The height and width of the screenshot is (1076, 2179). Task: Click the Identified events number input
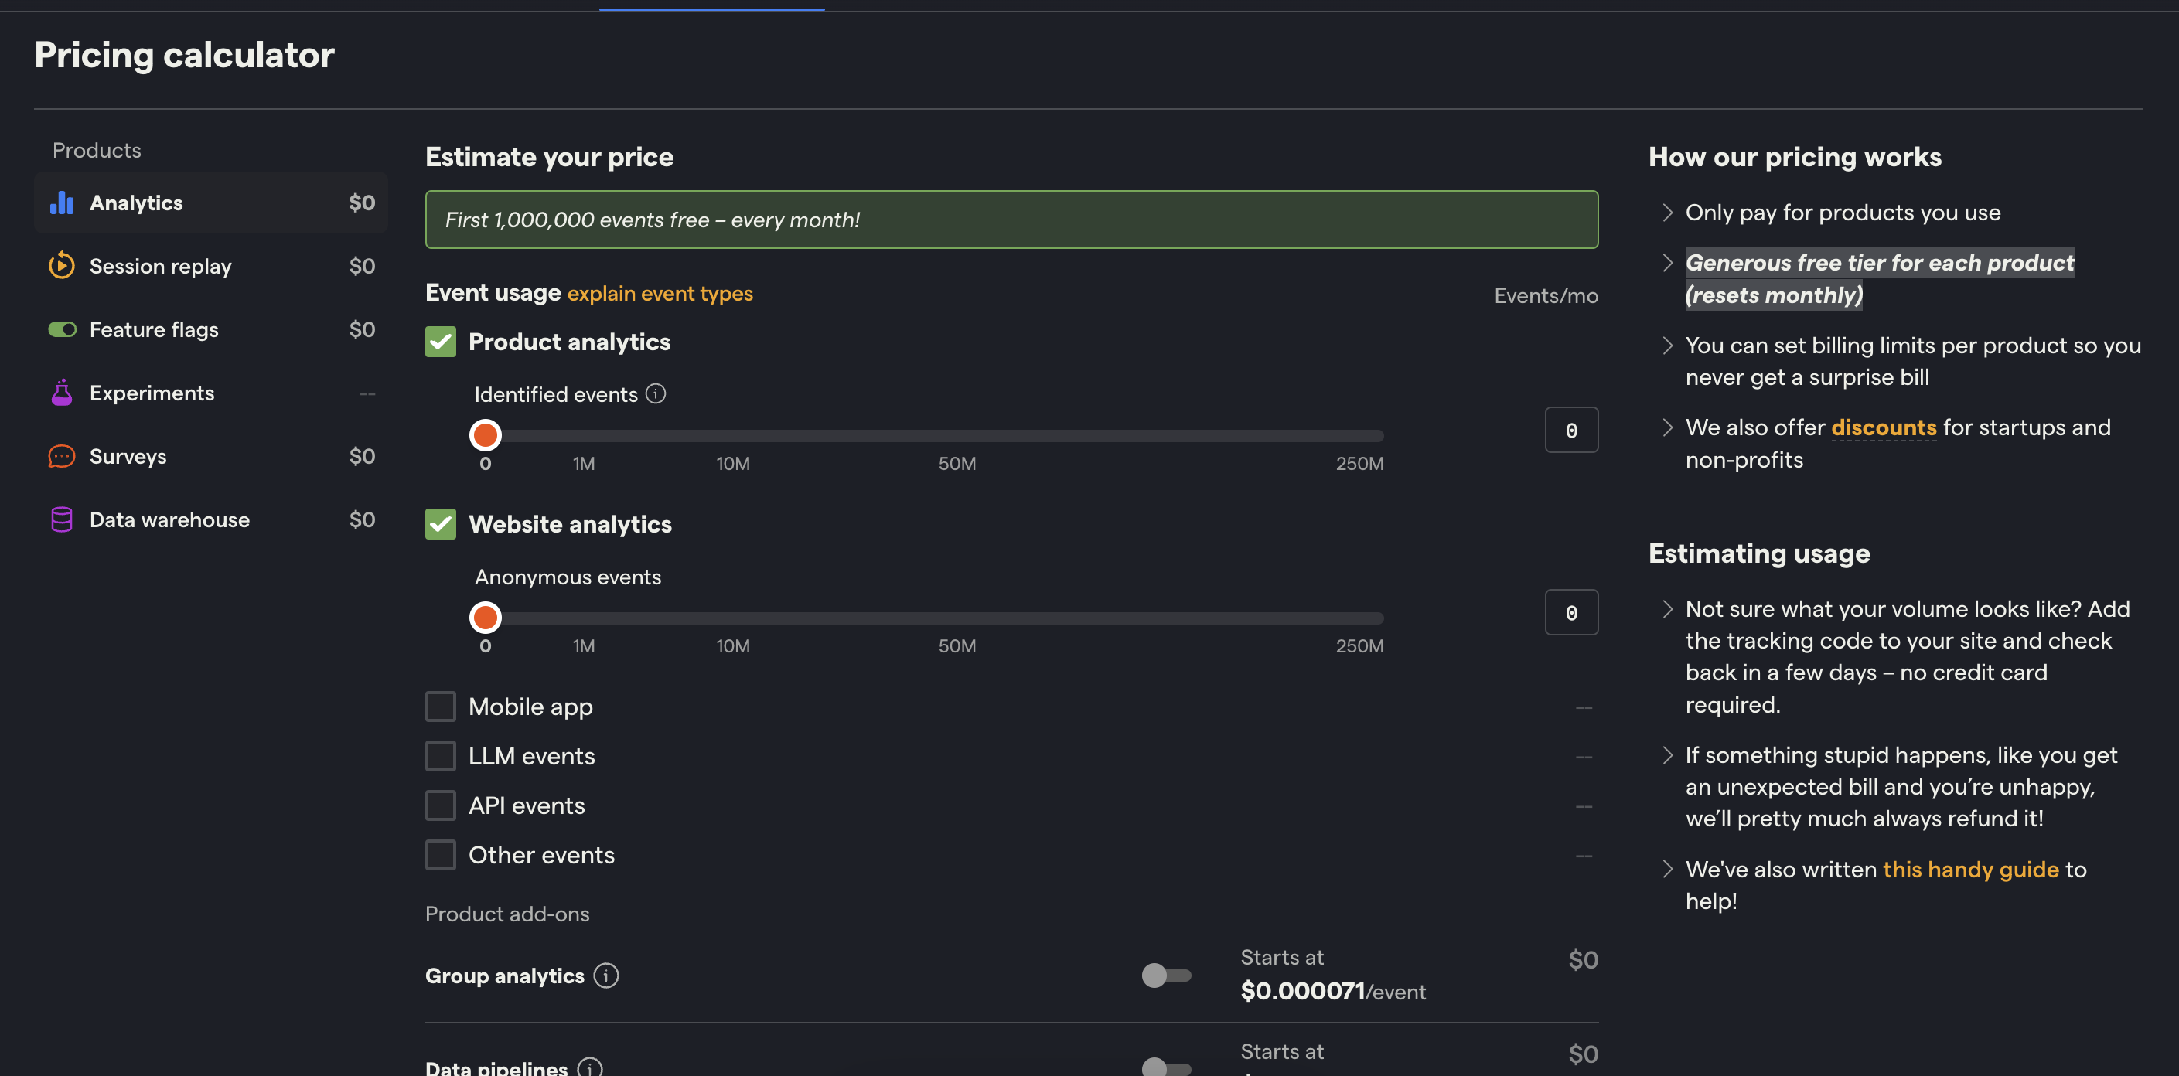pos(1570,430)
